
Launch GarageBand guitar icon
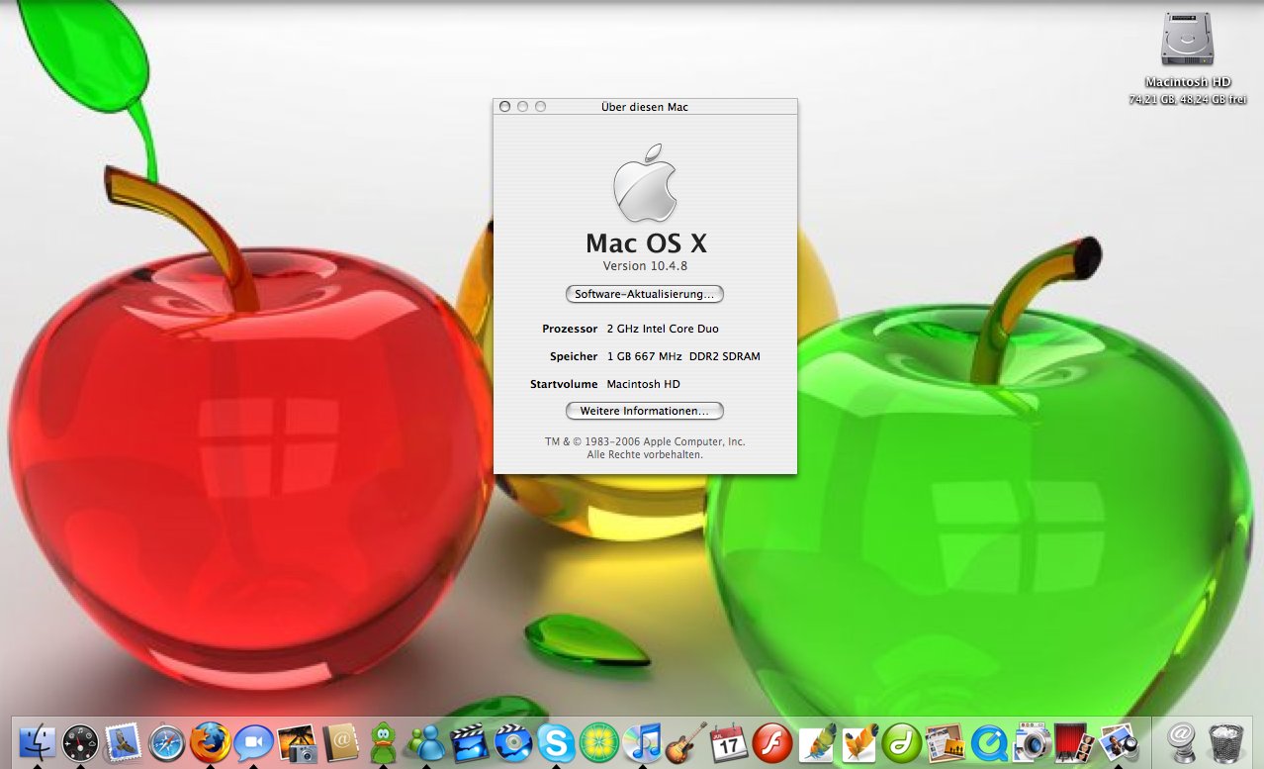coord(685,741)
